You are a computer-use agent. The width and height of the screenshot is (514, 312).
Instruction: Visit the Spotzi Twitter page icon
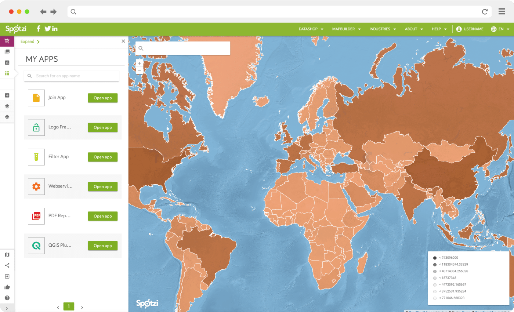tap(47, 29)
